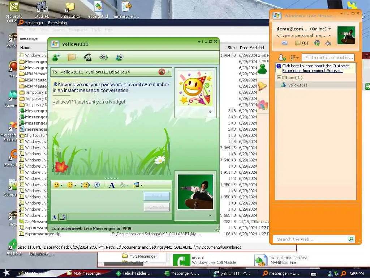Click the web search magnifier button
The height and width of the screenshot is (278, 370).
click(x=351, y=239)
